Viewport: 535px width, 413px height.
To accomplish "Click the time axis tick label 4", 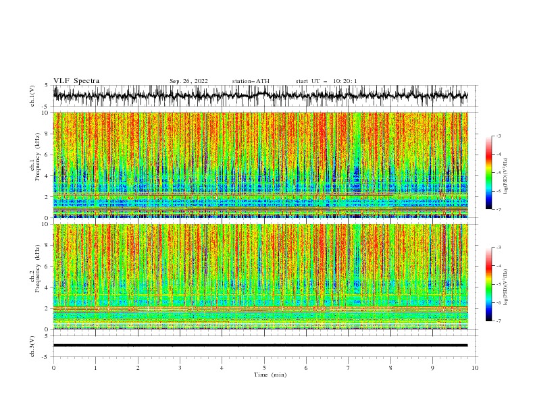I will click(222, 368).
